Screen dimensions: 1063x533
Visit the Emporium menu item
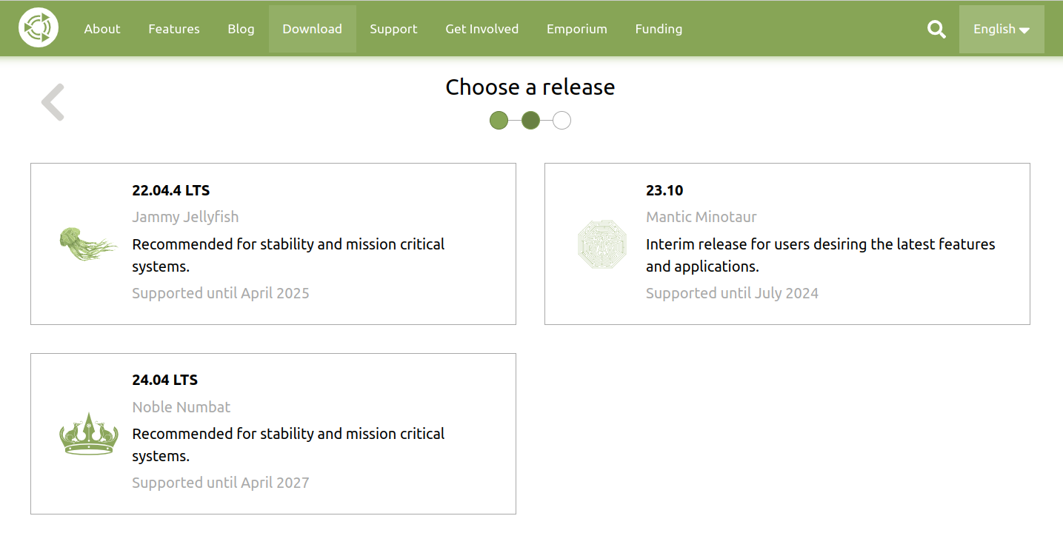pos(577,29)
